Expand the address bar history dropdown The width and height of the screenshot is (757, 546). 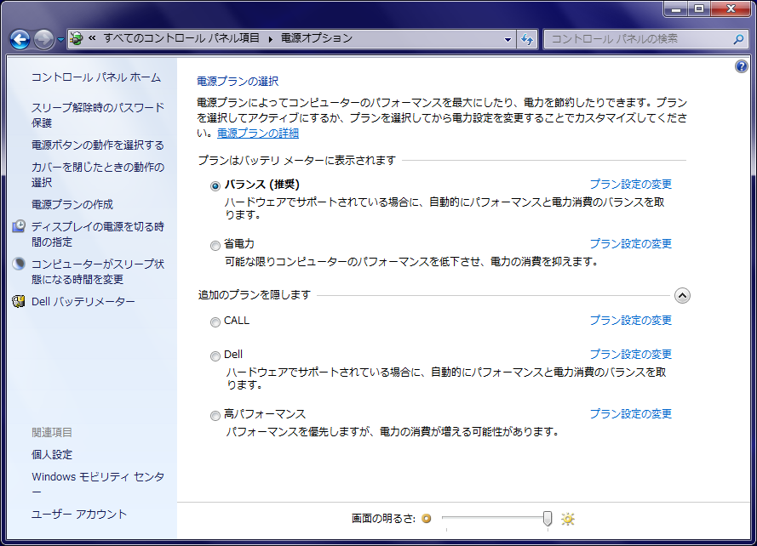click(508, 40)
